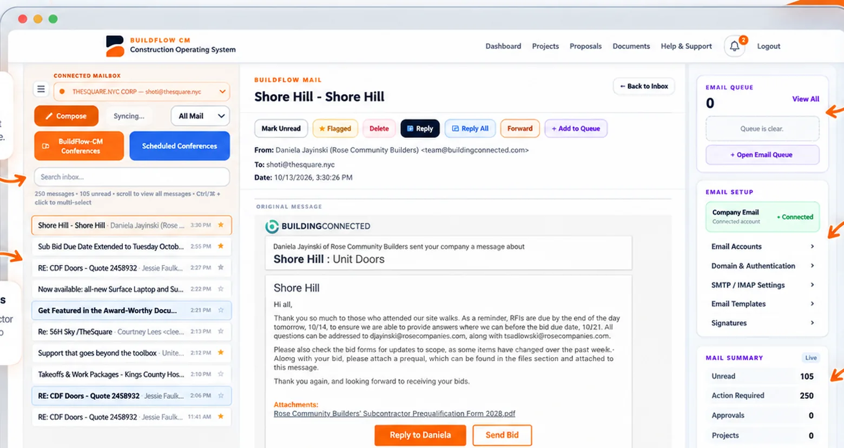The image size is (844, 448).
Task: Open the connected mailbox dropdown
Action: [x=142, y=91]
